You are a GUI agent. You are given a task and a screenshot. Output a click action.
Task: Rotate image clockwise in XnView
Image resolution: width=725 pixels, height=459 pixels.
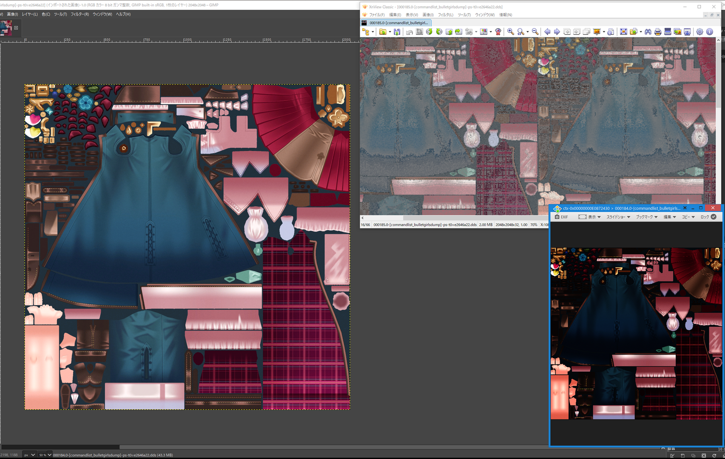pos(439,32)
